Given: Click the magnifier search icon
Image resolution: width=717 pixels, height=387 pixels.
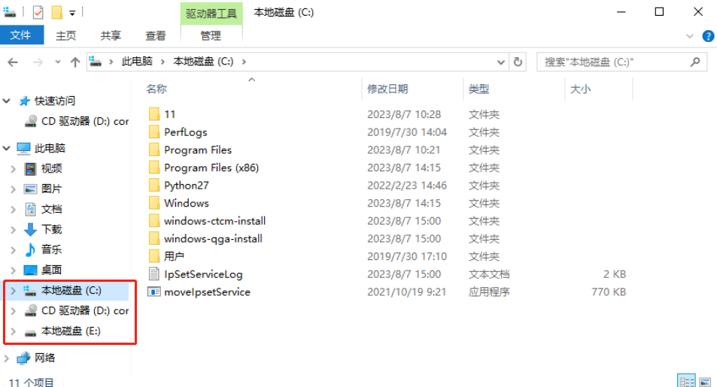Looking at the screenshot, I should pyautogui.click(x=695, y=62).
